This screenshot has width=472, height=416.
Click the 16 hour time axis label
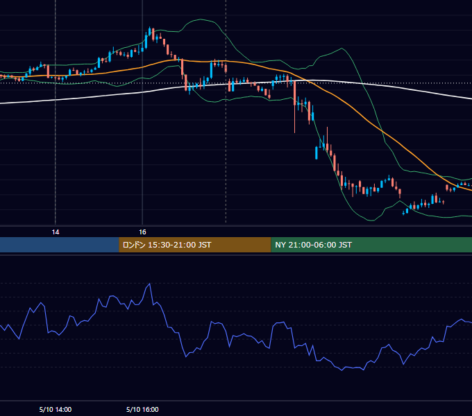(142, 232)
